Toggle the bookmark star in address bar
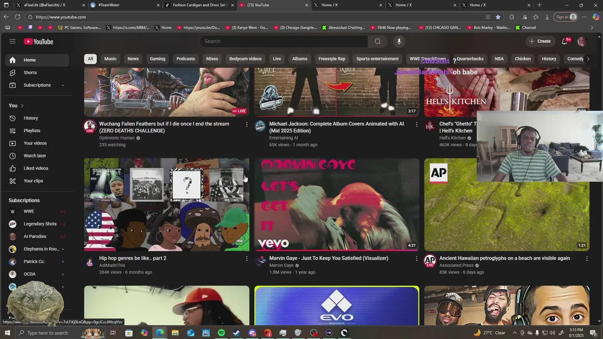 click(498, 17)
